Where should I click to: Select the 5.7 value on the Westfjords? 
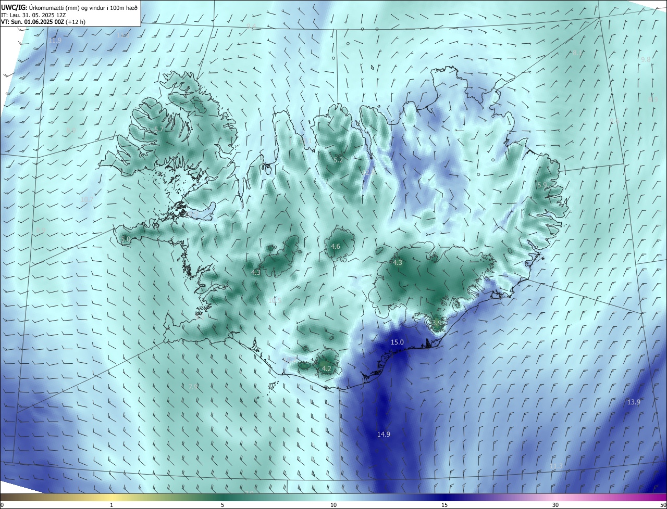pyautogui.click(x=159, y=129)
